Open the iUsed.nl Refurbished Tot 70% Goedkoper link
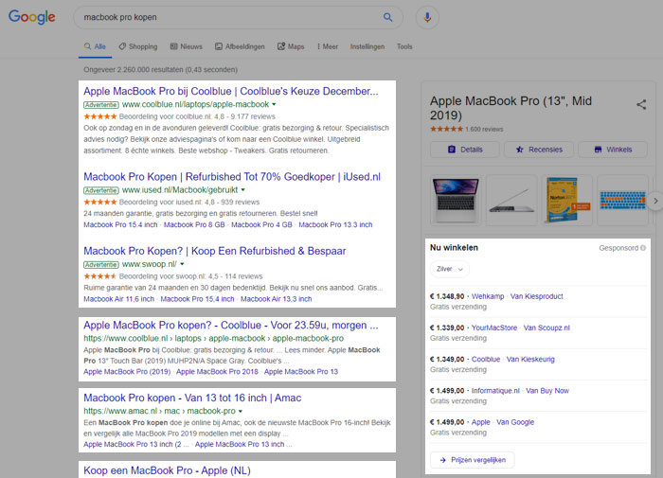The height and width of the screenshot is (478, 663). tap(232, 177)
